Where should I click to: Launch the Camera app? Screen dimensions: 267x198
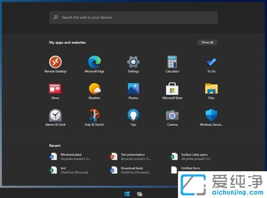pyautogui.click(x=172, y=118)
